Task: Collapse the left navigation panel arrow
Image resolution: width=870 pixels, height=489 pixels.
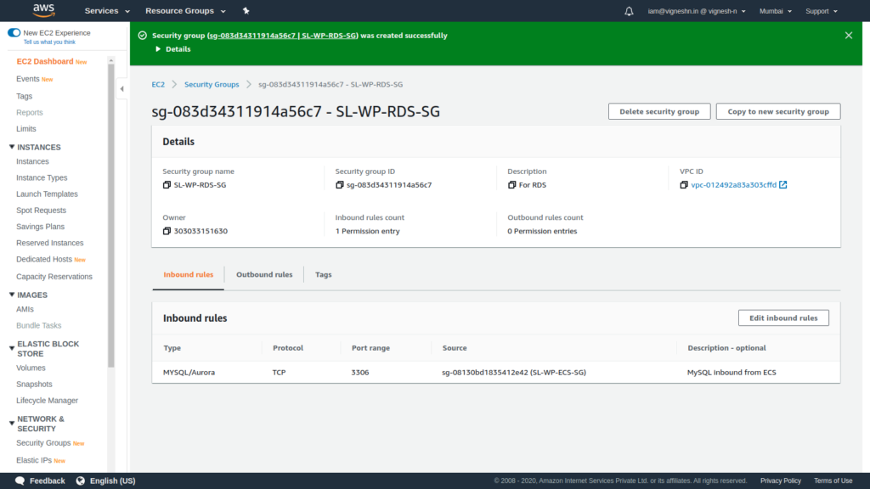Action: point(122,88)
